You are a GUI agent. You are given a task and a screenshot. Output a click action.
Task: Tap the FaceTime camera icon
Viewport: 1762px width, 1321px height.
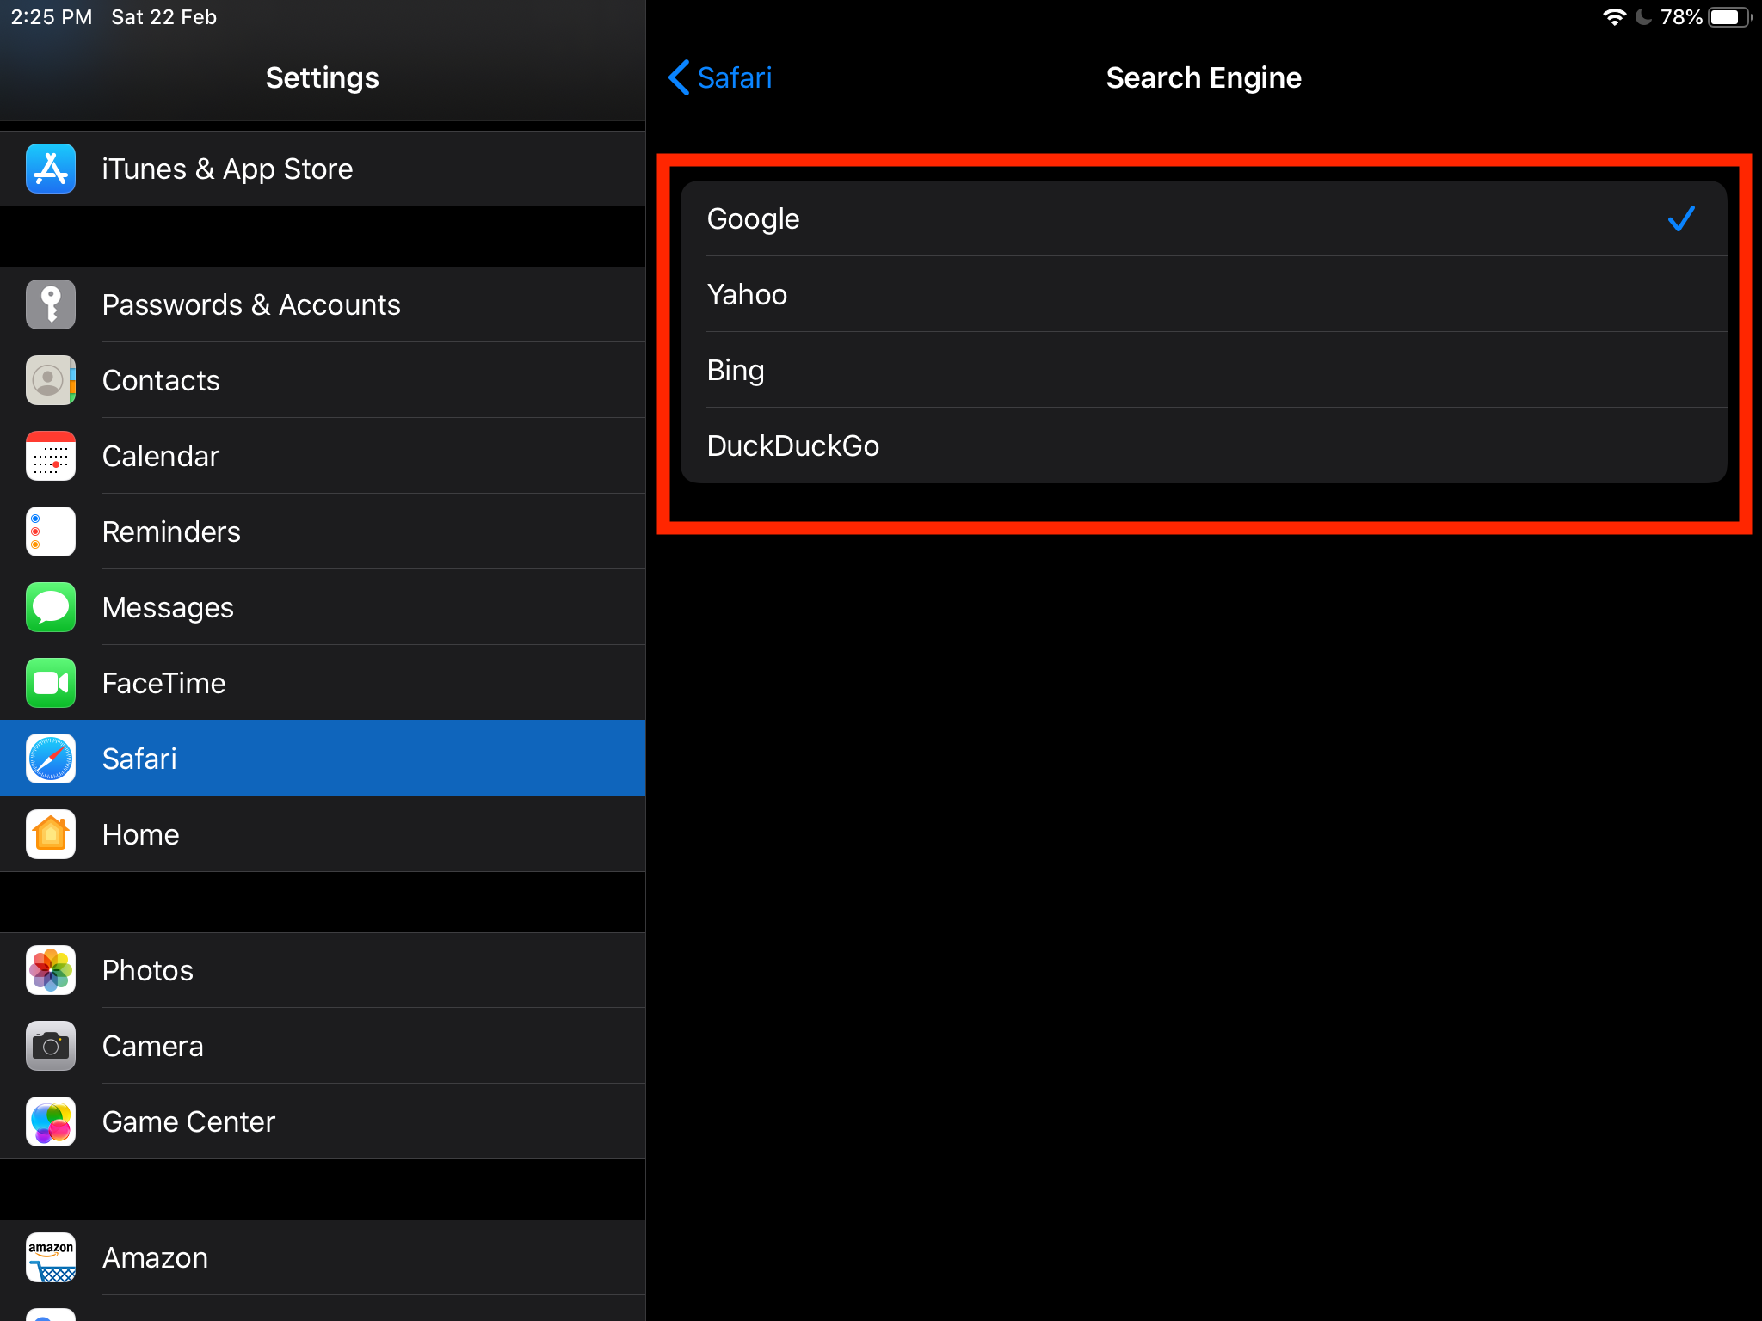[x=51, y=683]
